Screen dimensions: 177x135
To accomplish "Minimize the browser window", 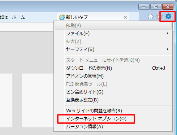I will coord(144,6).
